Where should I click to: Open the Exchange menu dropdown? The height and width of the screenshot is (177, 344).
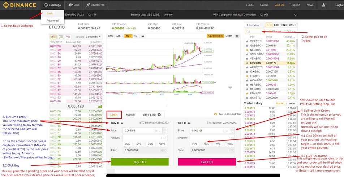pos(53,5)
